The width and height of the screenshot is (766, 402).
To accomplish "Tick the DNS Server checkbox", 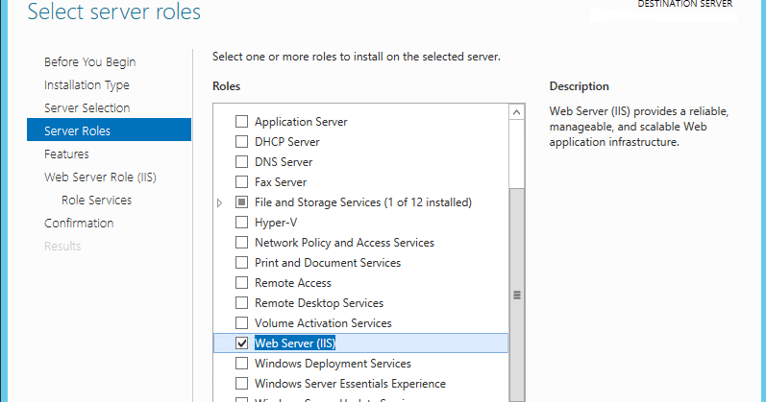I will pos(242,162).
